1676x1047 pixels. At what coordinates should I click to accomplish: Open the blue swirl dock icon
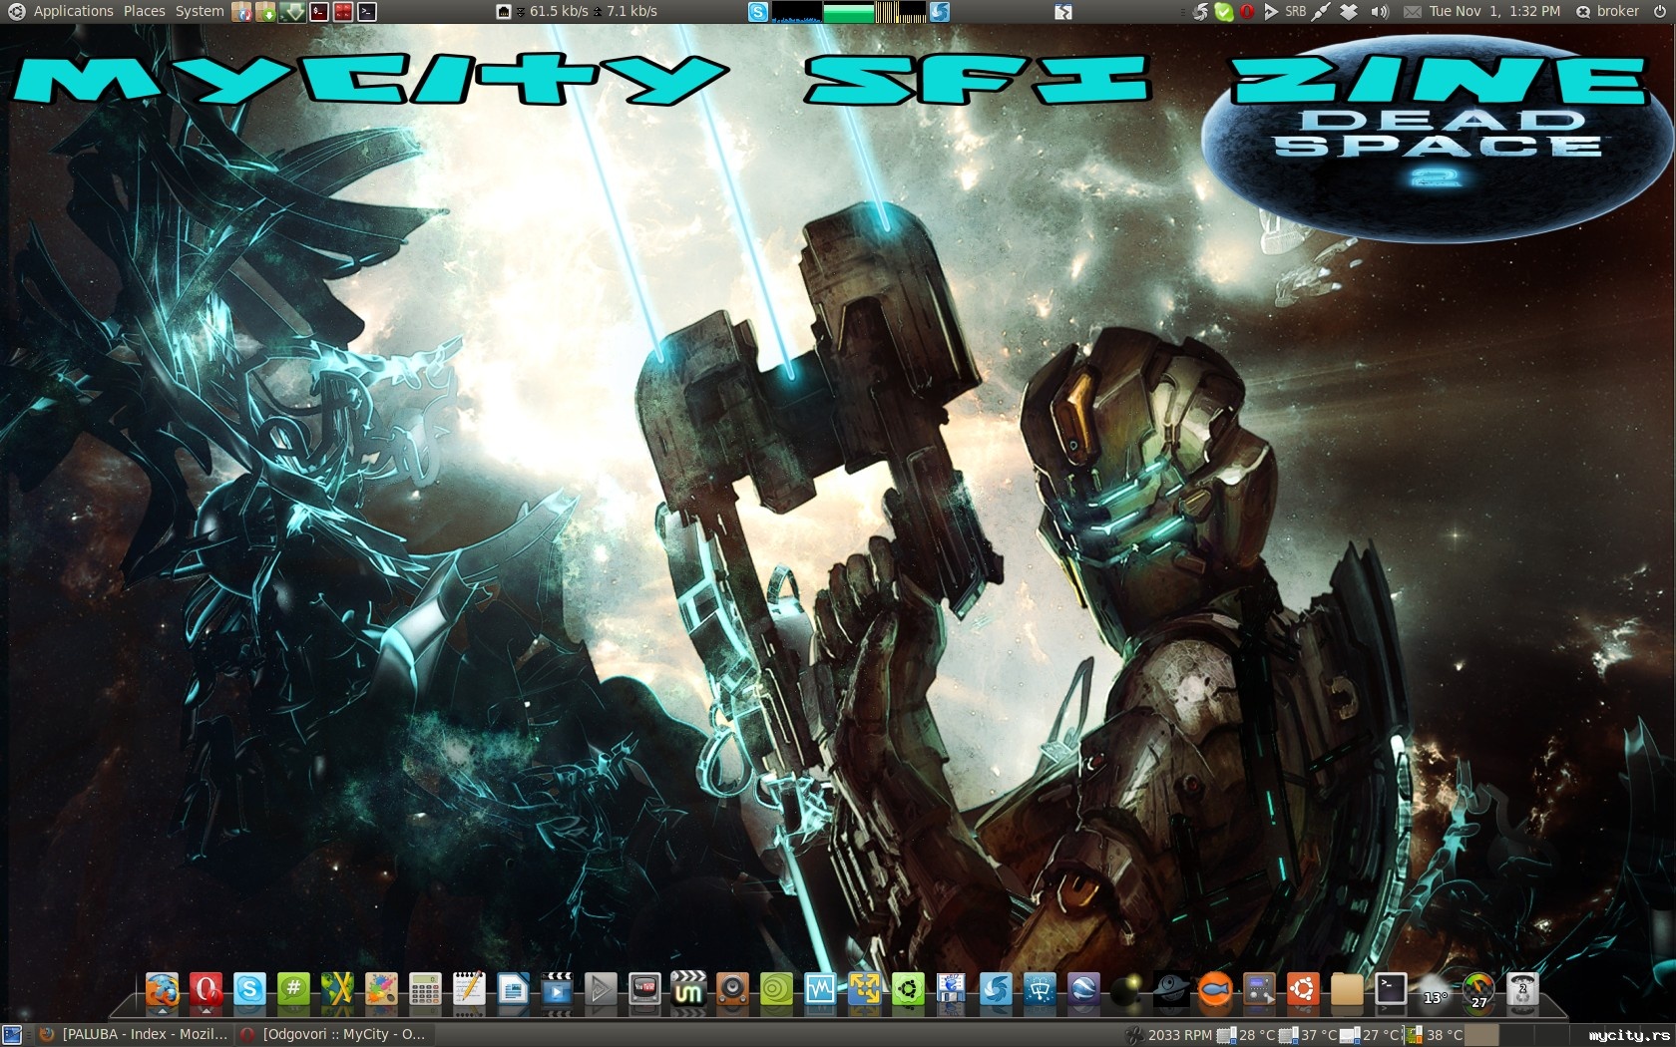(x=996, y=990)
